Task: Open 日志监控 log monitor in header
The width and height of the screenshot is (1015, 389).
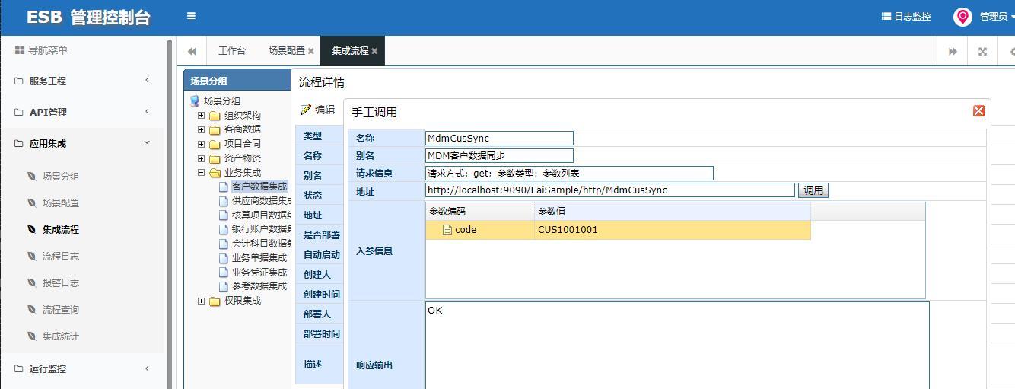Action: coord(905,16)
